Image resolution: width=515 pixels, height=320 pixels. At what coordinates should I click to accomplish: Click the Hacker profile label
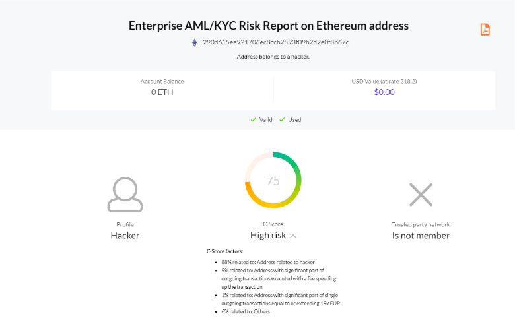tap(125, 236)
